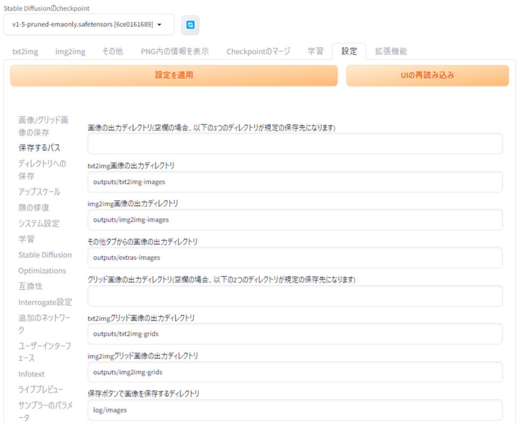Click the refresh checkpoint list icon
Screen dimensions: 521x423
click(190, 25)
